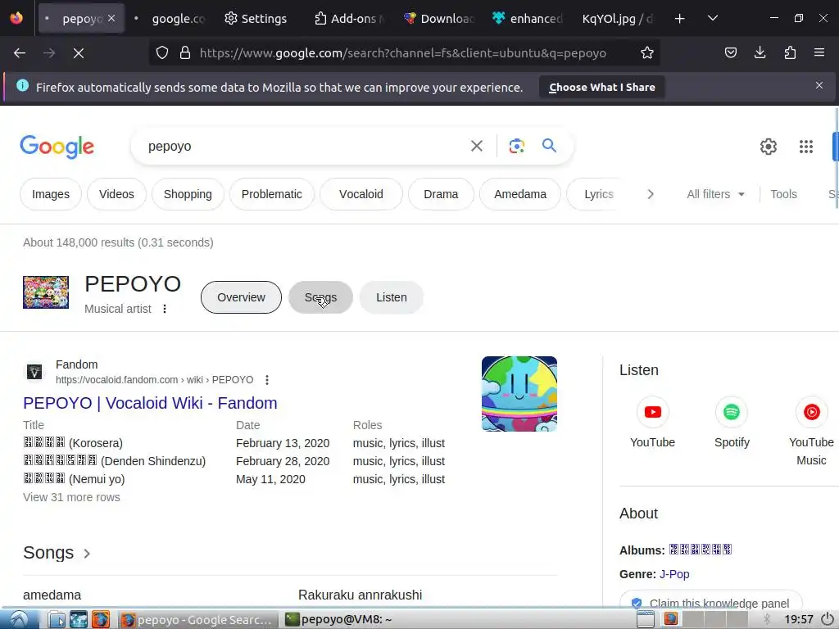Open the PEPOYO artist thumbnail image

tap(46, 292)
